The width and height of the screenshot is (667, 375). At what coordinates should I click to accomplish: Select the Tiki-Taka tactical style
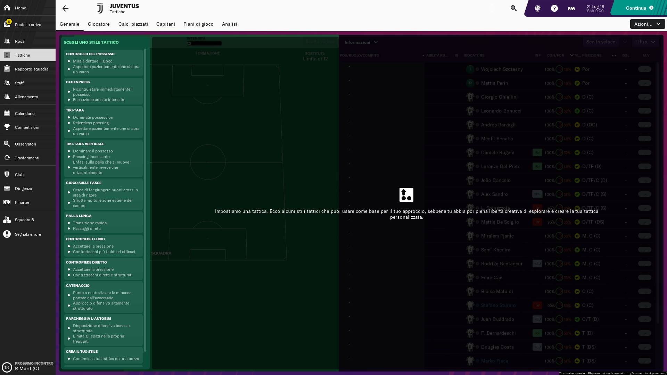103,122
